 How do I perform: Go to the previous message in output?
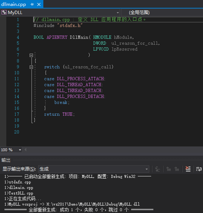coord(169,169)
